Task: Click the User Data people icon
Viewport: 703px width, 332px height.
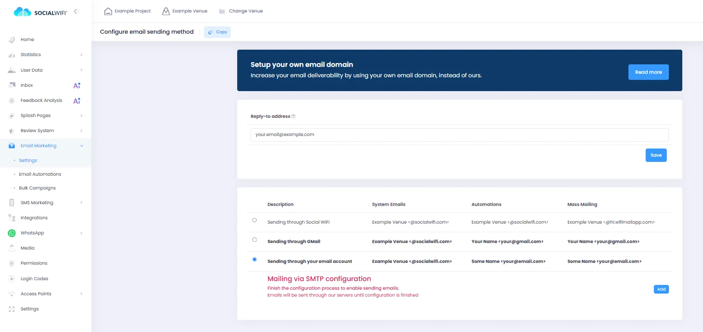Action: click(x=12, y=70)
